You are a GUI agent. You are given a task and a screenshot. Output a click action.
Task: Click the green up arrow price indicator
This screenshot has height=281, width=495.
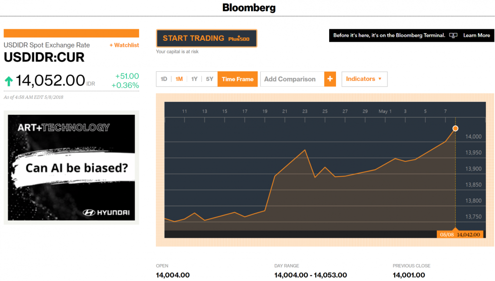pyautogui.click(x=9, y=81)
